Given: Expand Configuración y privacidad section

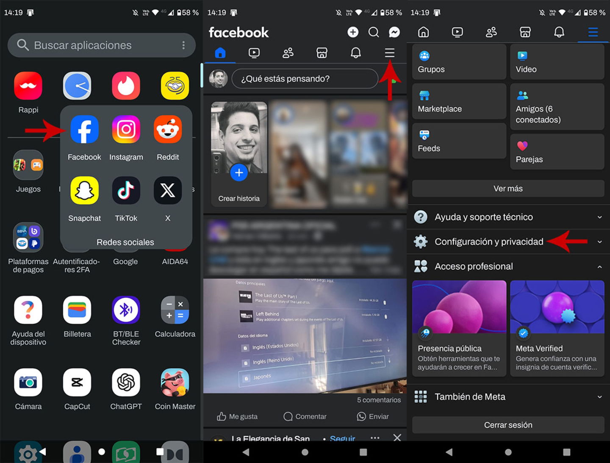Looking at the screenshot, I should [508, 241].
